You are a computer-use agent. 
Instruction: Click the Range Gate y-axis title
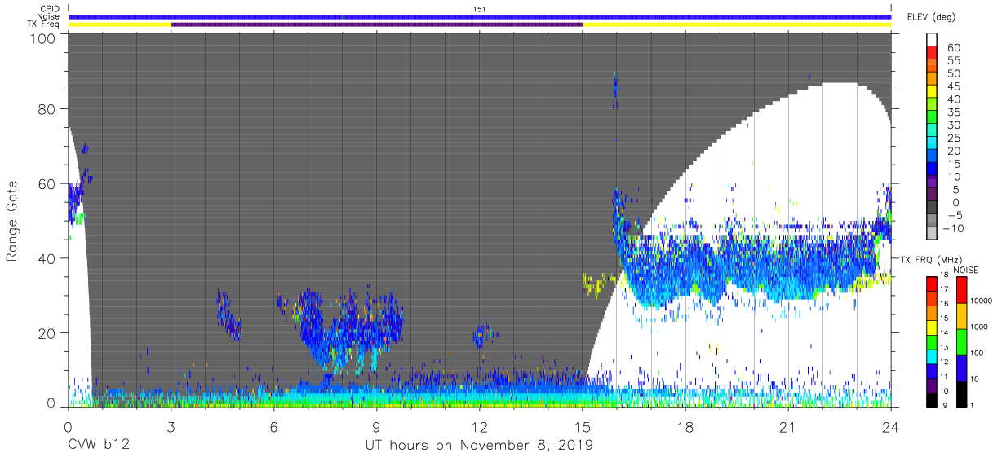pos(13,220)
